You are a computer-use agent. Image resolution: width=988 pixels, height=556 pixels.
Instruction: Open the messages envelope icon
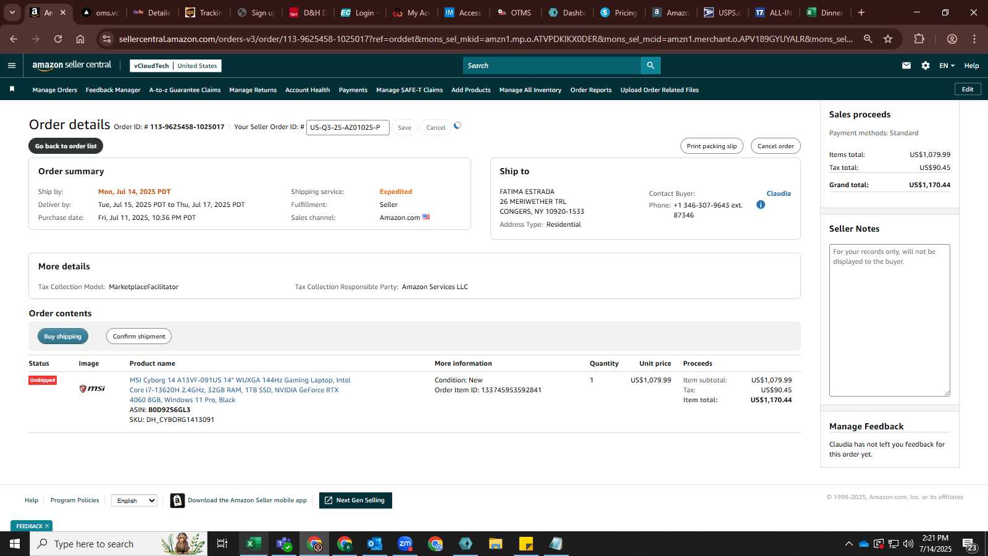(x=906, y=65)
